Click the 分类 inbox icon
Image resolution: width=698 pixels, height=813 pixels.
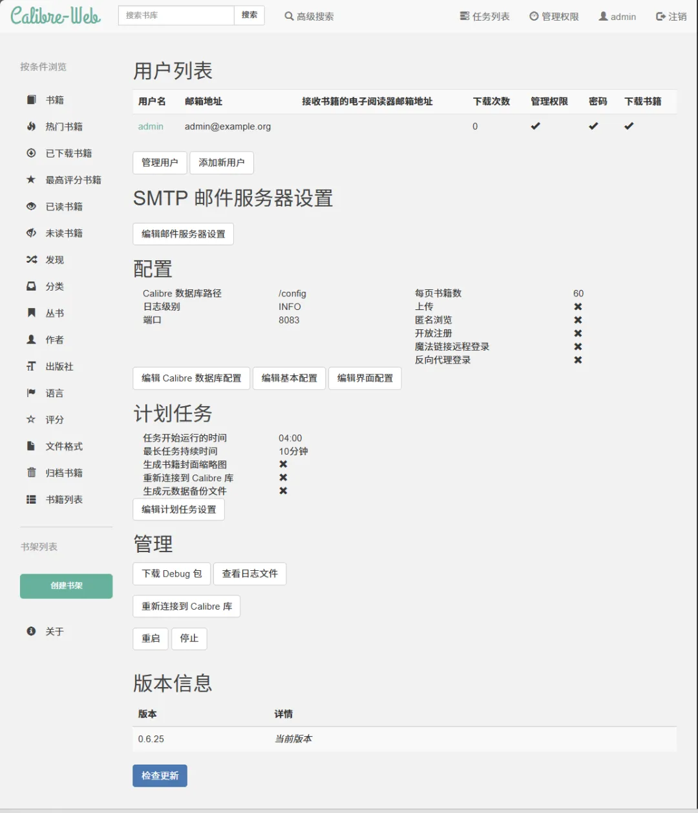coord(31,286)
